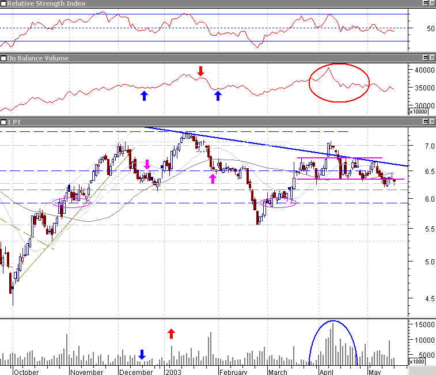Click the 40000 label on OBV axis

coord(424,70)
